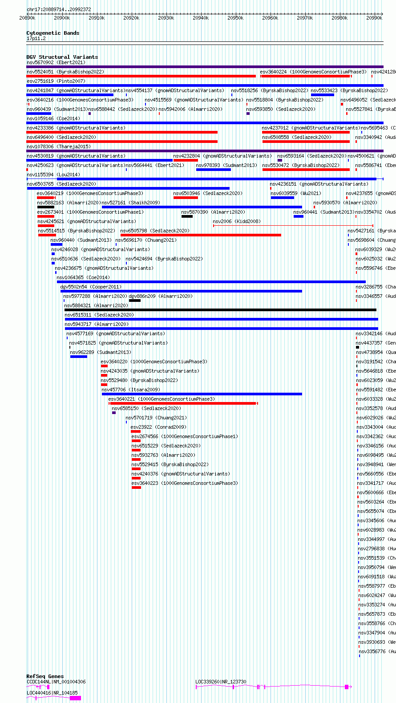Open nsv5942006 (Almarri2020) variant label
Screen dimensions: 396x703
(190, 109)
